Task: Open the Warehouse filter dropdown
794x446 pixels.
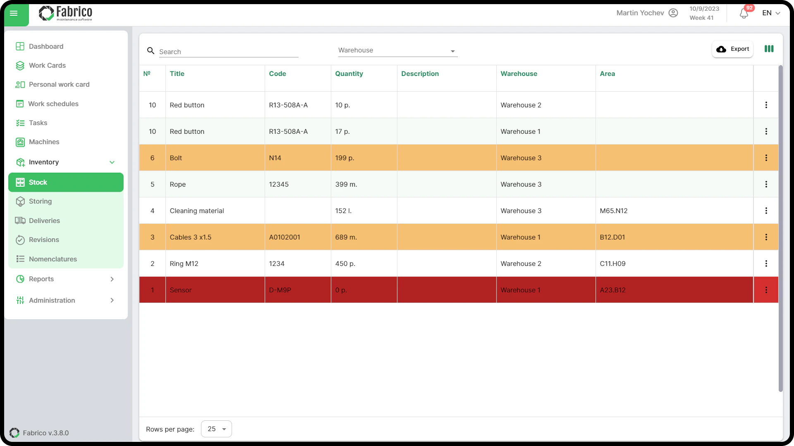Action: coord(397,50)
